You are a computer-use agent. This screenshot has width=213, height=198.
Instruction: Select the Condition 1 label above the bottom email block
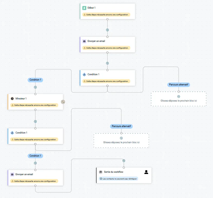(x=35, y=156)
